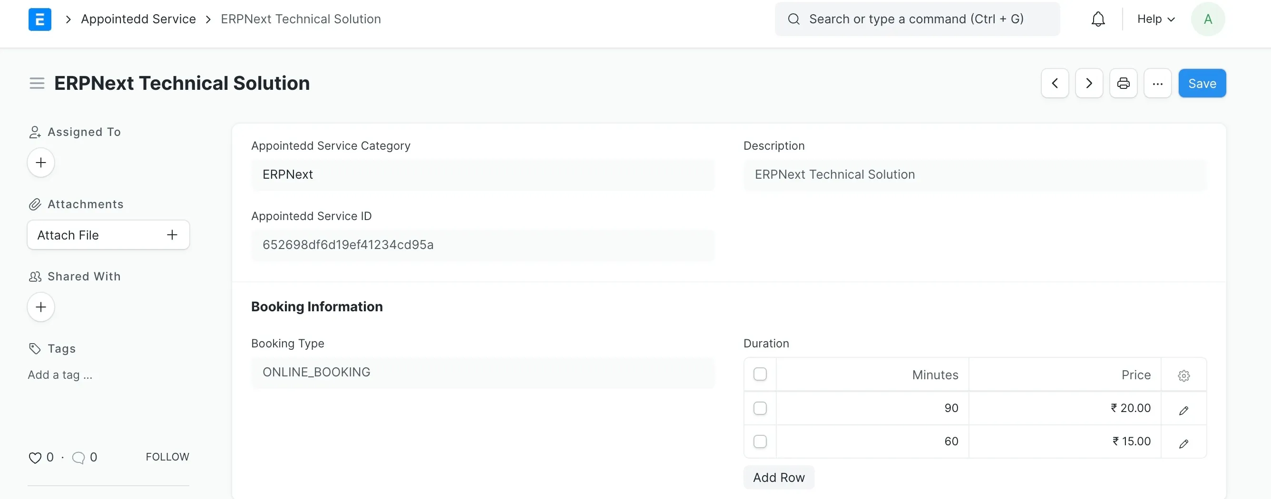Click the 60 minutes cell
This screenshot has width=1271, height=499.
872,441
